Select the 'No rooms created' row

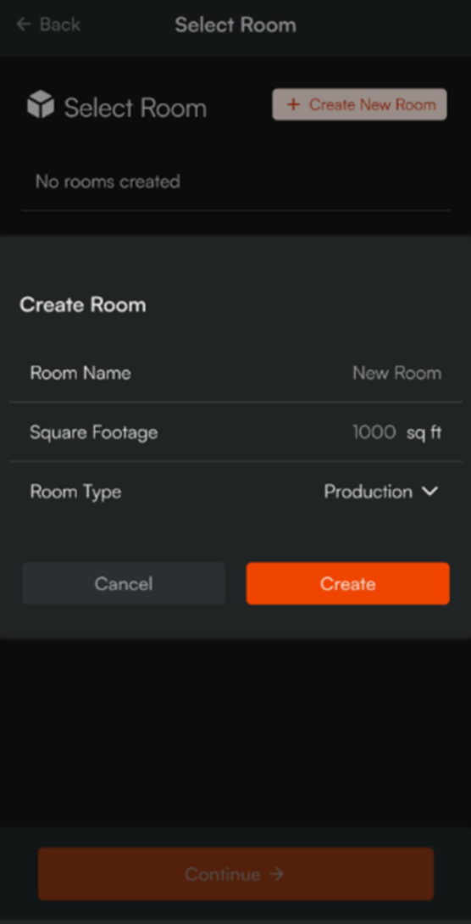(235, 181)
